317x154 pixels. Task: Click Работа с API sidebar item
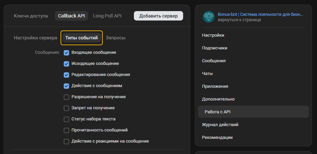[253, 112]
